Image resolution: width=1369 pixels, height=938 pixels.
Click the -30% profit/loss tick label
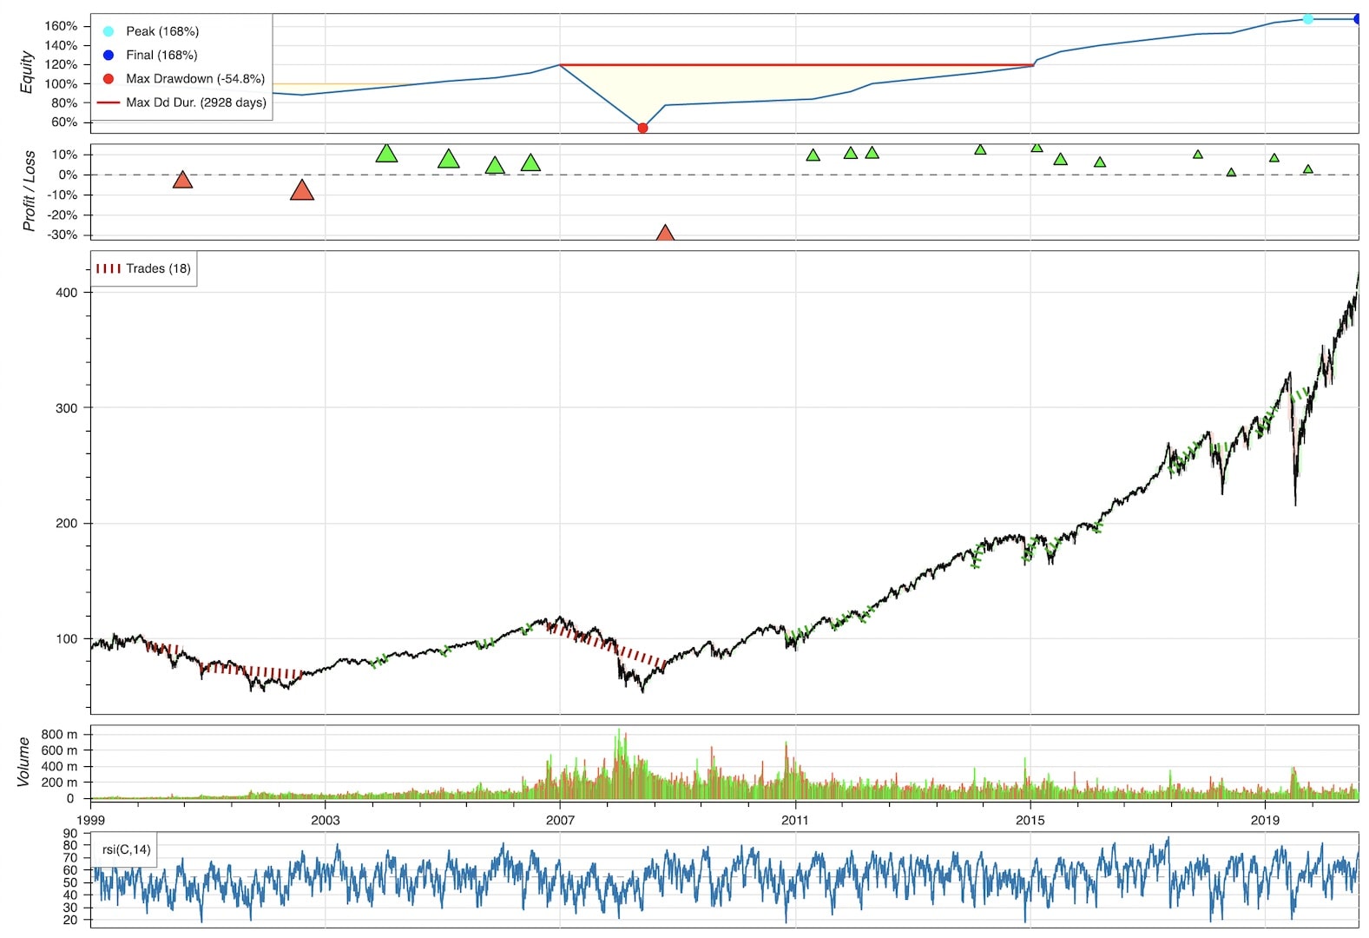(62, 235)
